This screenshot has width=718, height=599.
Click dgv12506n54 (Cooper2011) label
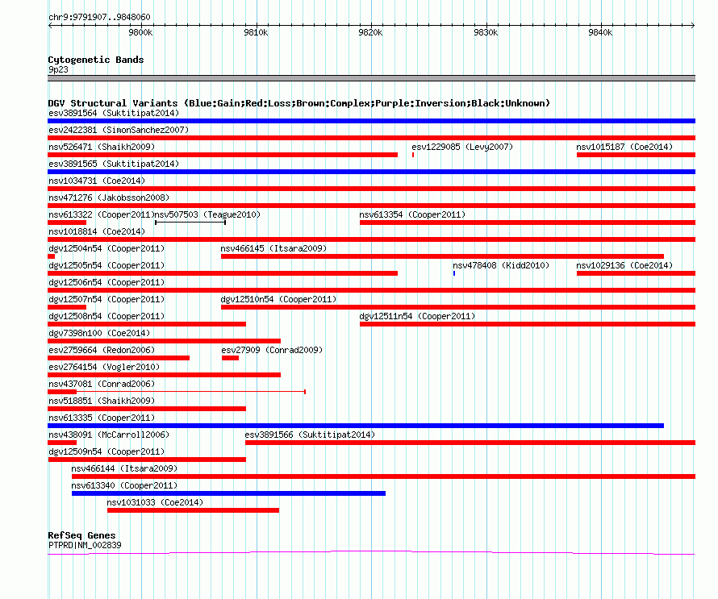[106, 282]
